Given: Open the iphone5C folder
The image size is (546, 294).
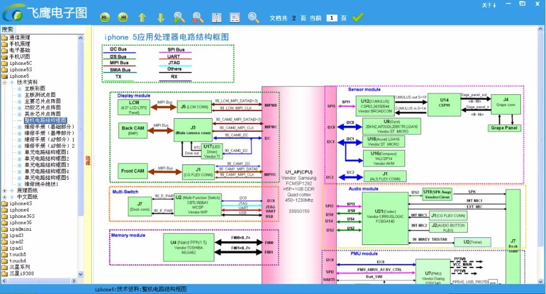Looking at the screenshot, I should tap(20, 63).
